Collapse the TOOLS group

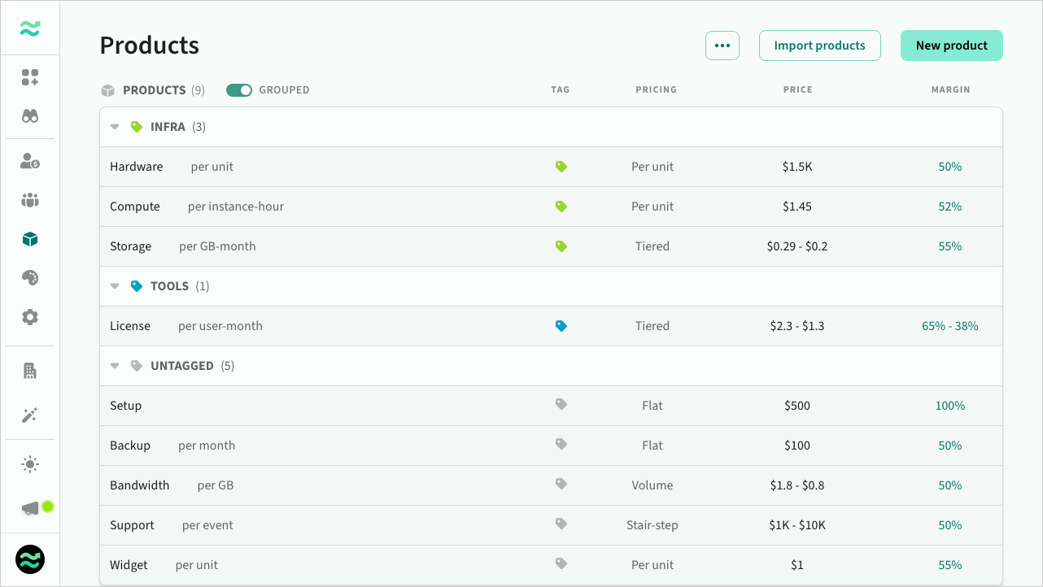pyautogui.click(x=115, y=286)
